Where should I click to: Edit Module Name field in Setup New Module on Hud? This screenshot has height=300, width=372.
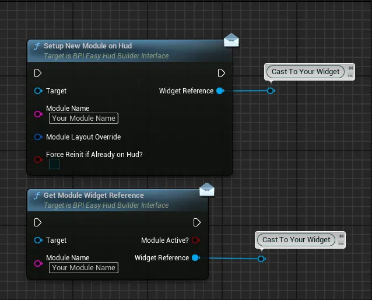coord(83,118)
